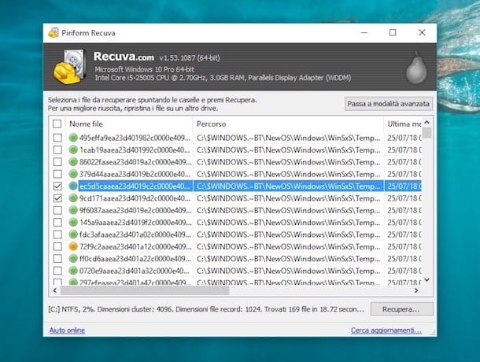Check the box for 145a9aaaea23d file
This screenshot has height=362, width=480.
(57, 223)
